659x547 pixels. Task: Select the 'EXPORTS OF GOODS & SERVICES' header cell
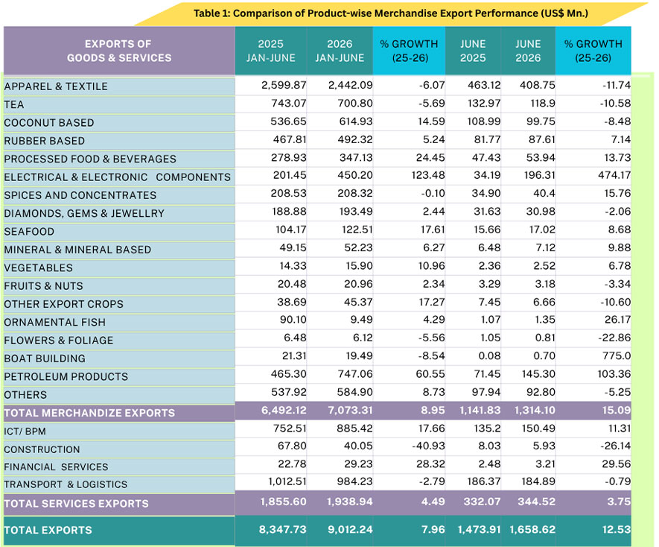[119, 51]
